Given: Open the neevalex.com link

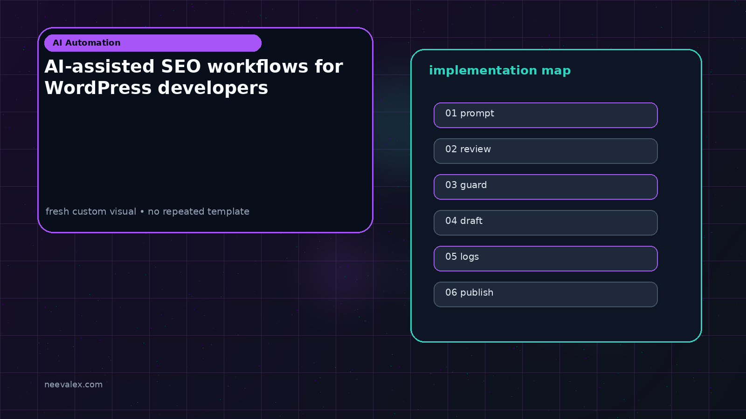Looking at the screenshot, I should click(73, 385).
